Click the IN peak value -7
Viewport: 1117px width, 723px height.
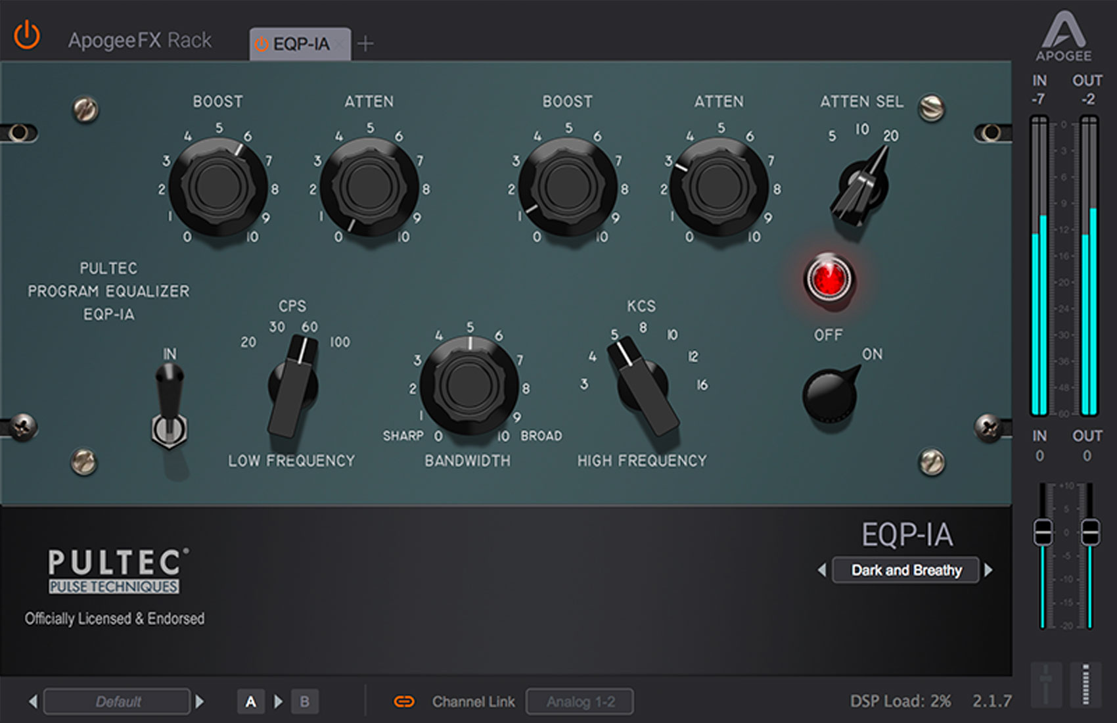1038,99
